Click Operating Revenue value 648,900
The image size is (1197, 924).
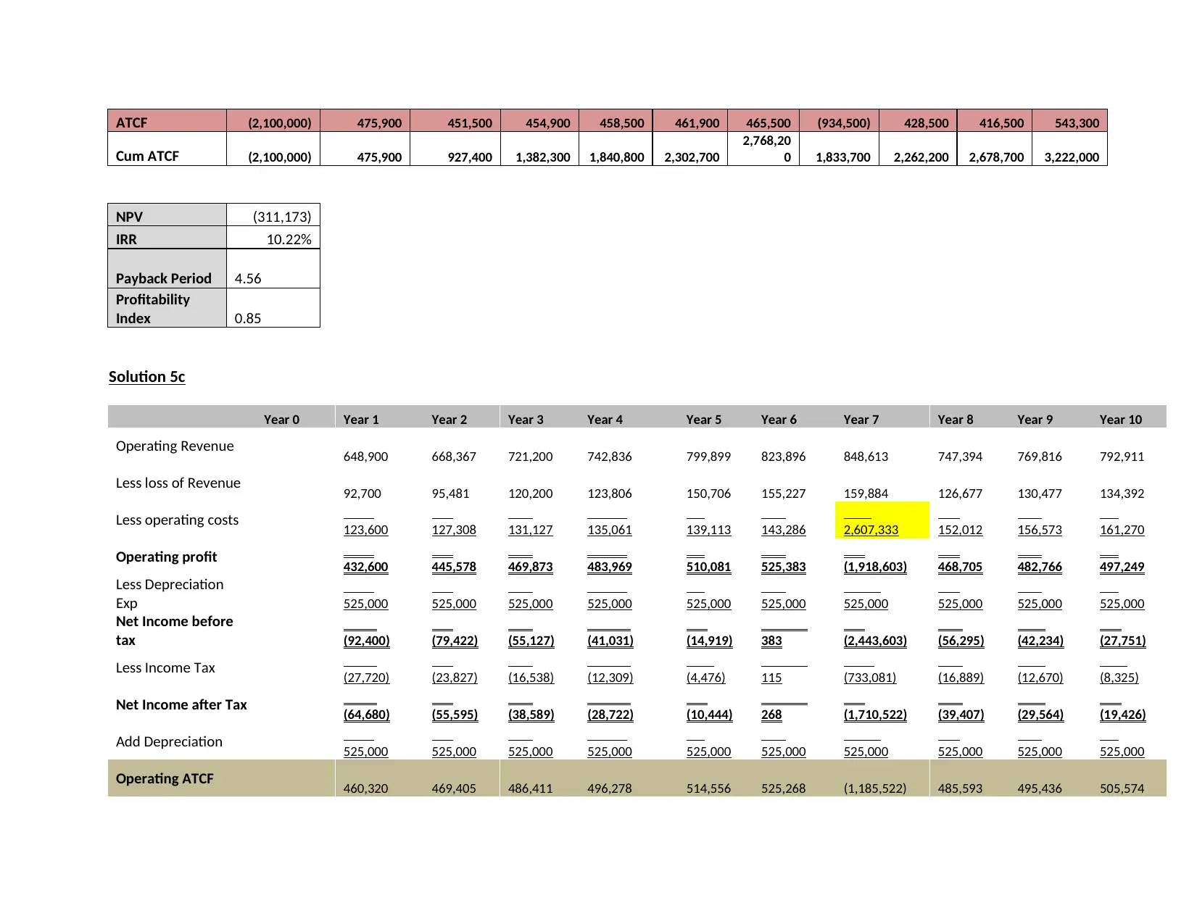365,457
